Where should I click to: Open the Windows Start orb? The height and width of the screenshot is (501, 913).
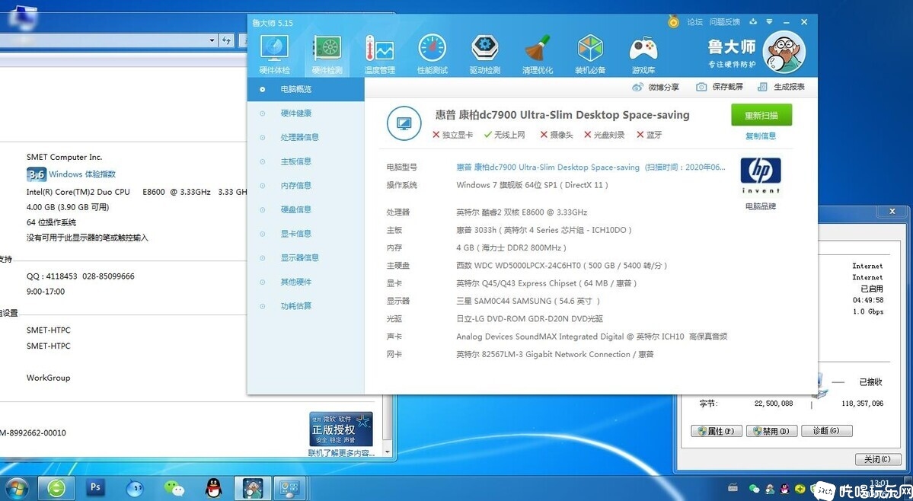[x=16, y=487]
